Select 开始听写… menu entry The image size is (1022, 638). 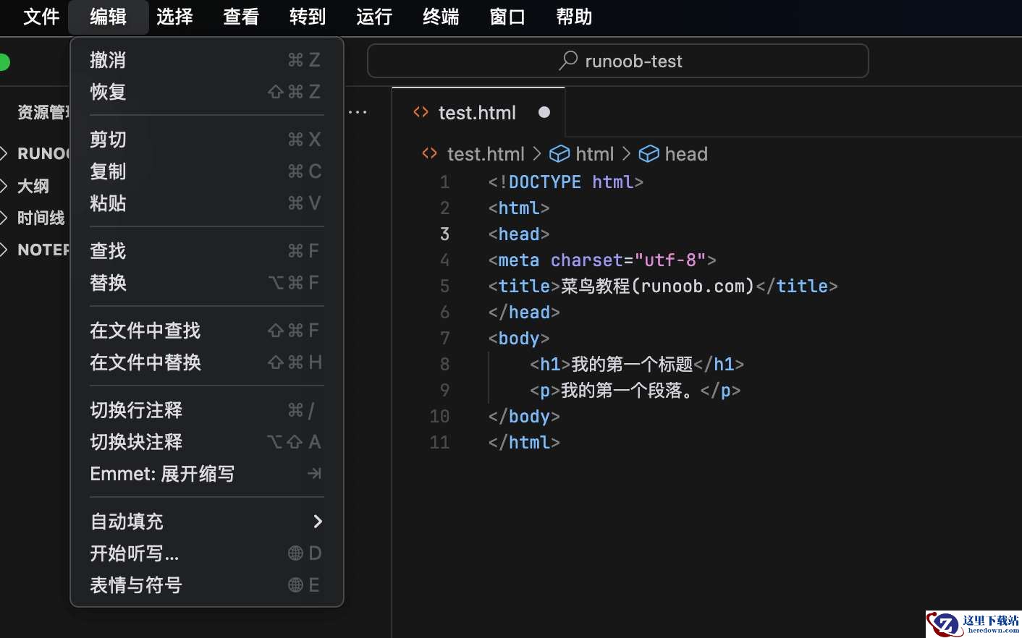point(206,553)
